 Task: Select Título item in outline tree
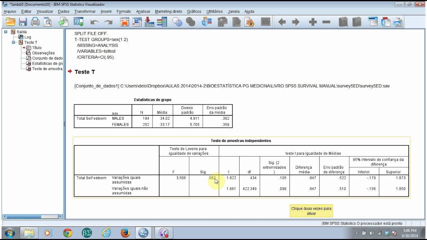click(x=37, y=48)
